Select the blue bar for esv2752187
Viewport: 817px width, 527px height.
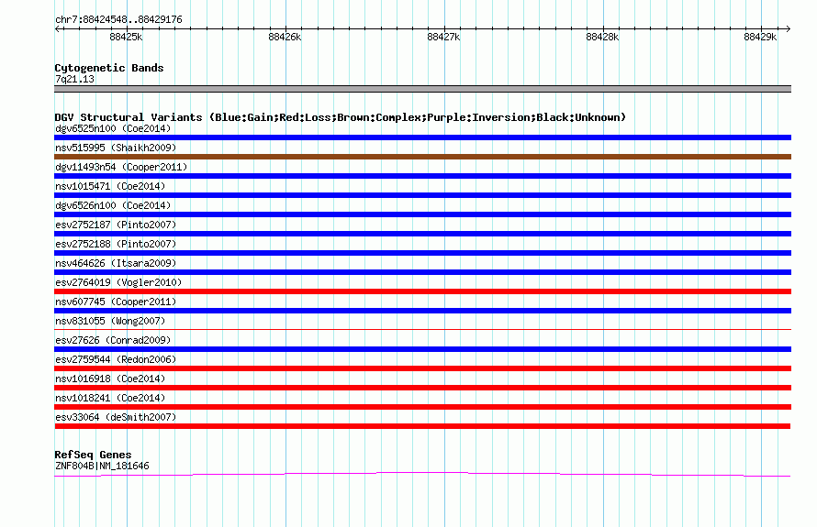tap(422, 234)
